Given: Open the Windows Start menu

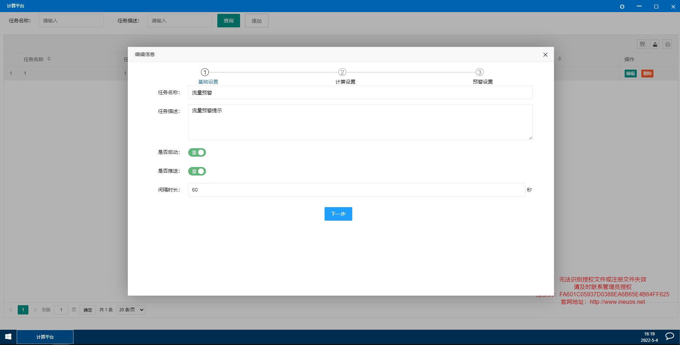Looking at the screenshot, I should pyautogui.click(x=8, y=336).
